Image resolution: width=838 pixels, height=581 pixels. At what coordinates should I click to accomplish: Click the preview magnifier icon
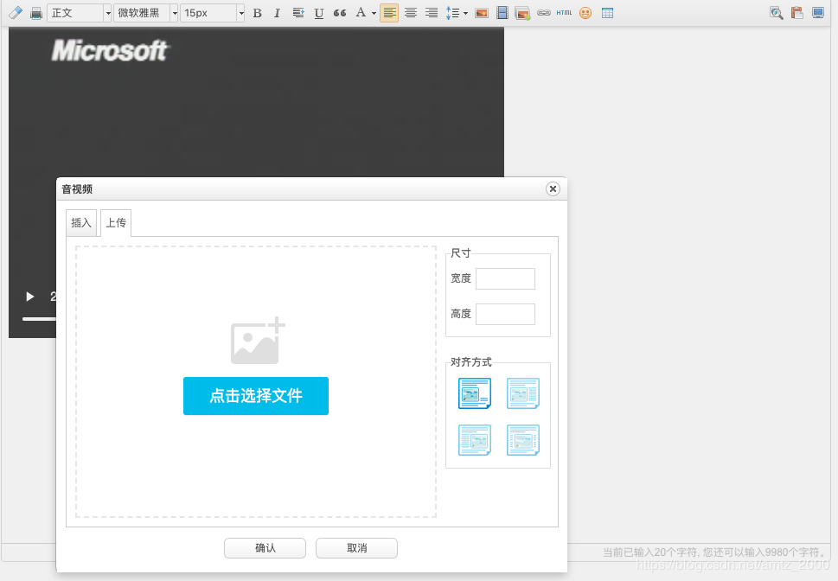tap(776, 13)
